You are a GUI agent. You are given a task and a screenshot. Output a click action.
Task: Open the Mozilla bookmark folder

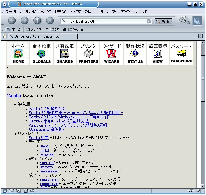(76, 29)
